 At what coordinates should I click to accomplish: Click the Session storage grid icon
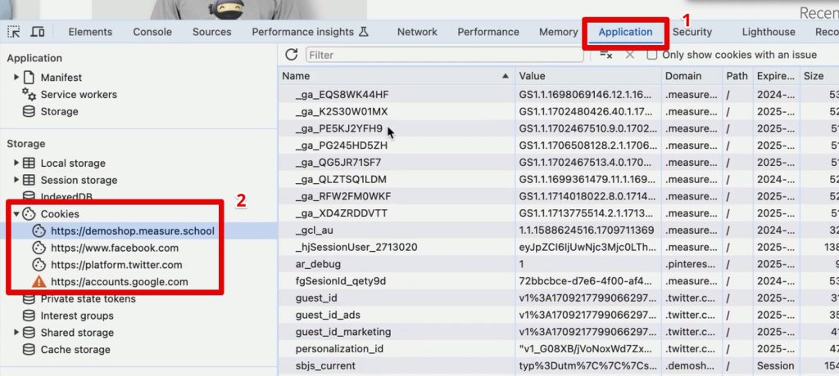[29, 180]
